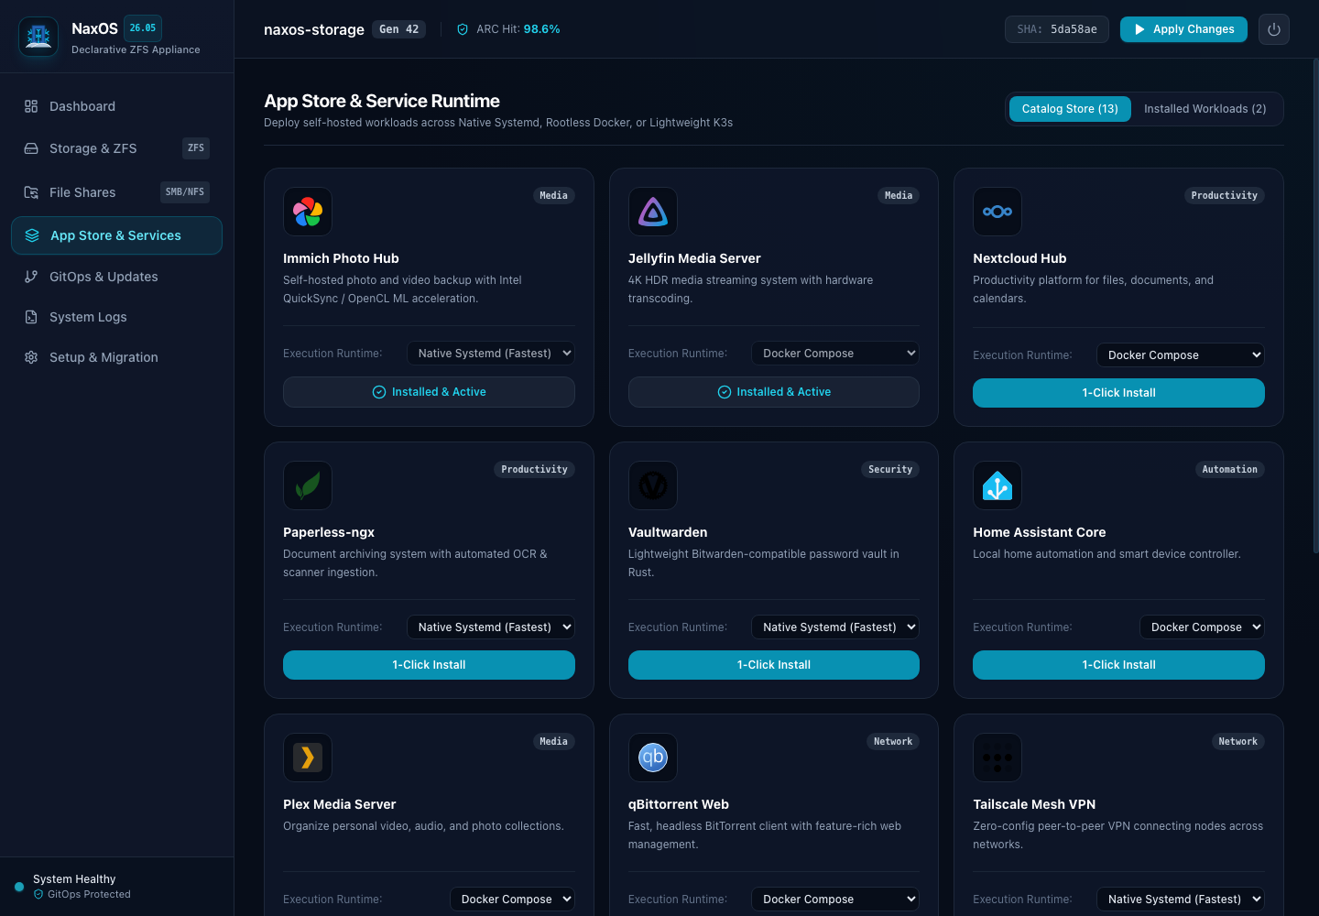Click the Security tag on Vaultwarden
This screenshot has width=1319, height=916.
(x=890, y=470)
